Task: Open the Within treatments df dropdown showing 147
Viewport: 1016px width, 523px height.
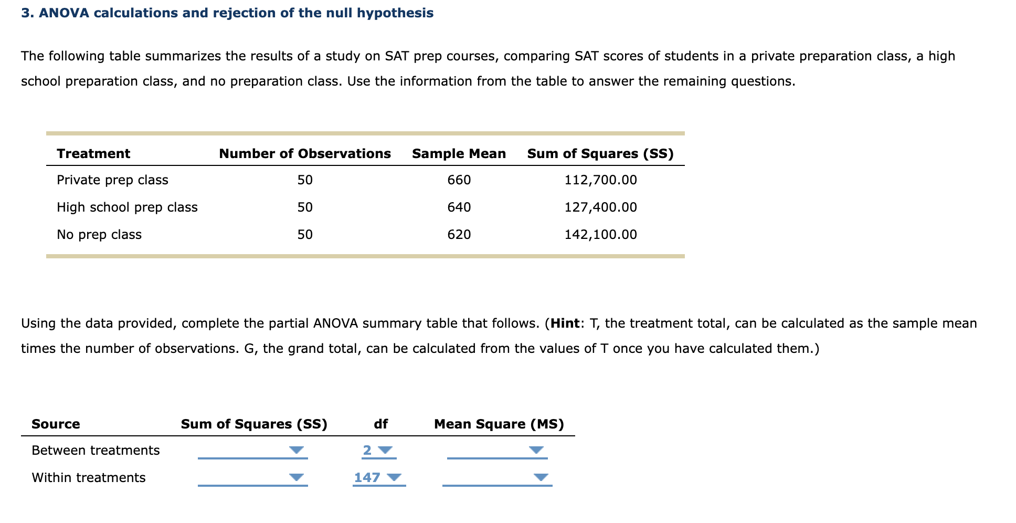Action: pos(379,478)
